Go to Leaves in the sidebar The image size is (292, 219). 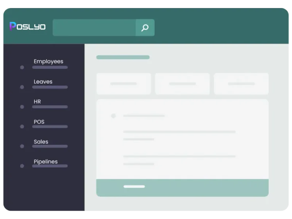coord(43,82)
